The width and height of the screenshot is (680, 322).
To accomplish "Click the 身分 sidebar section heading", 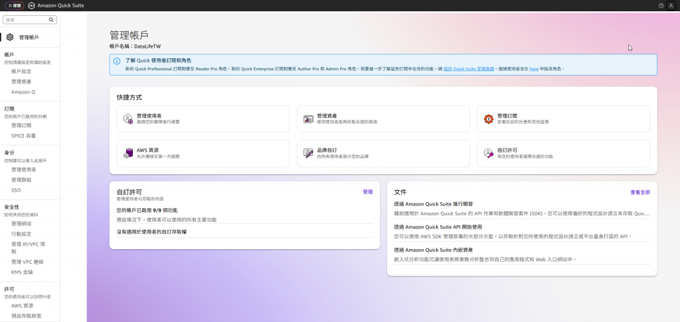I will coord(9,153).
